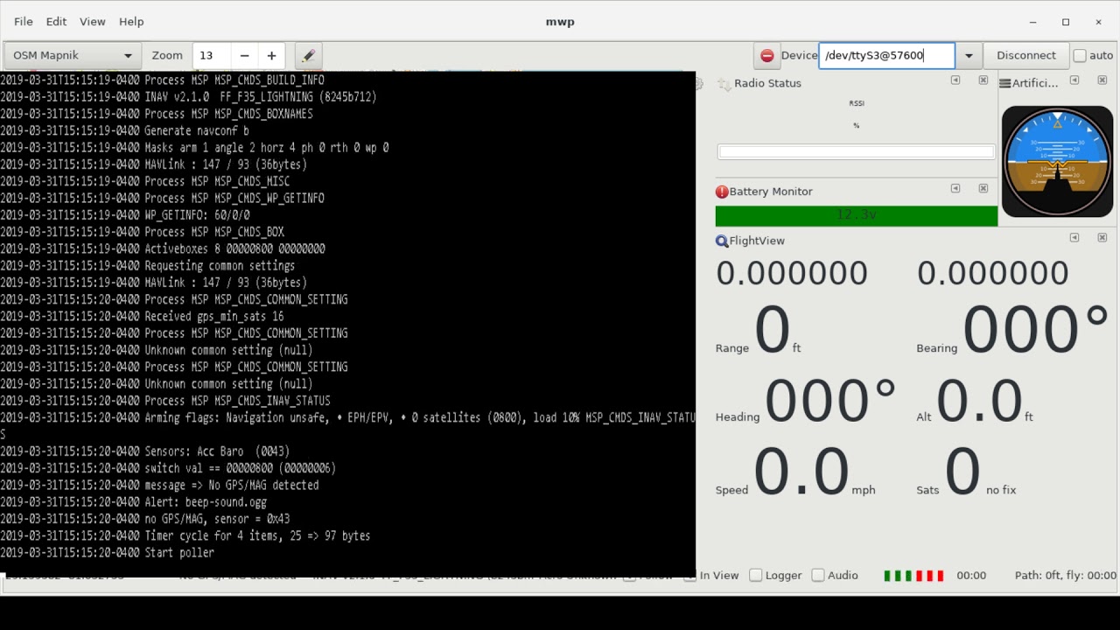This screenshot has height=630, width=1120.
Task: Open the Help menu
Action: 131,21
